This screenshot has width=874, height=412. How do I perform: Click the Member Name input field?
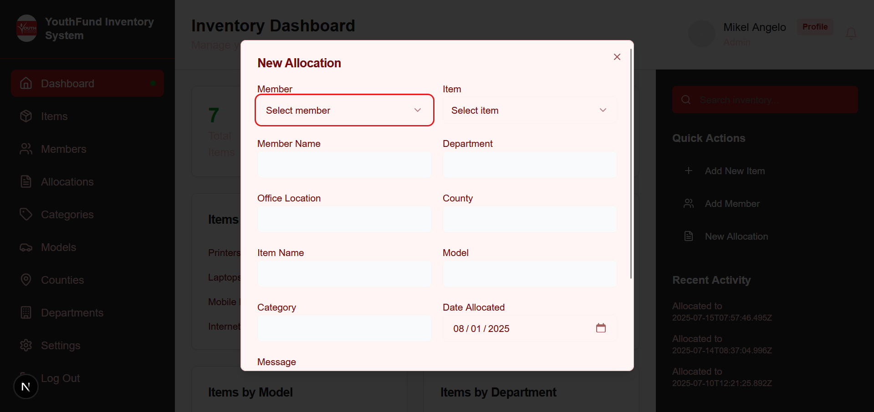(x=344, y=165)
